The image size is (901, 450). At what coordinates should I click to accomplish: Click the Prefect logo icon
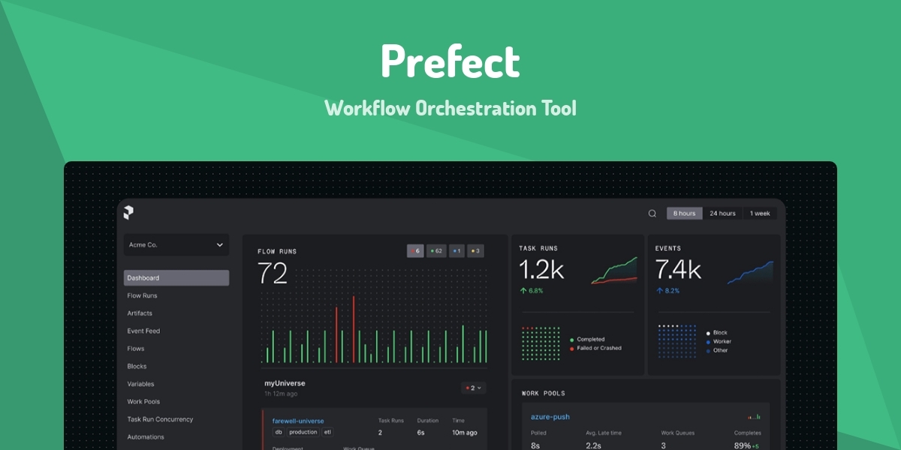coord(128,213)
